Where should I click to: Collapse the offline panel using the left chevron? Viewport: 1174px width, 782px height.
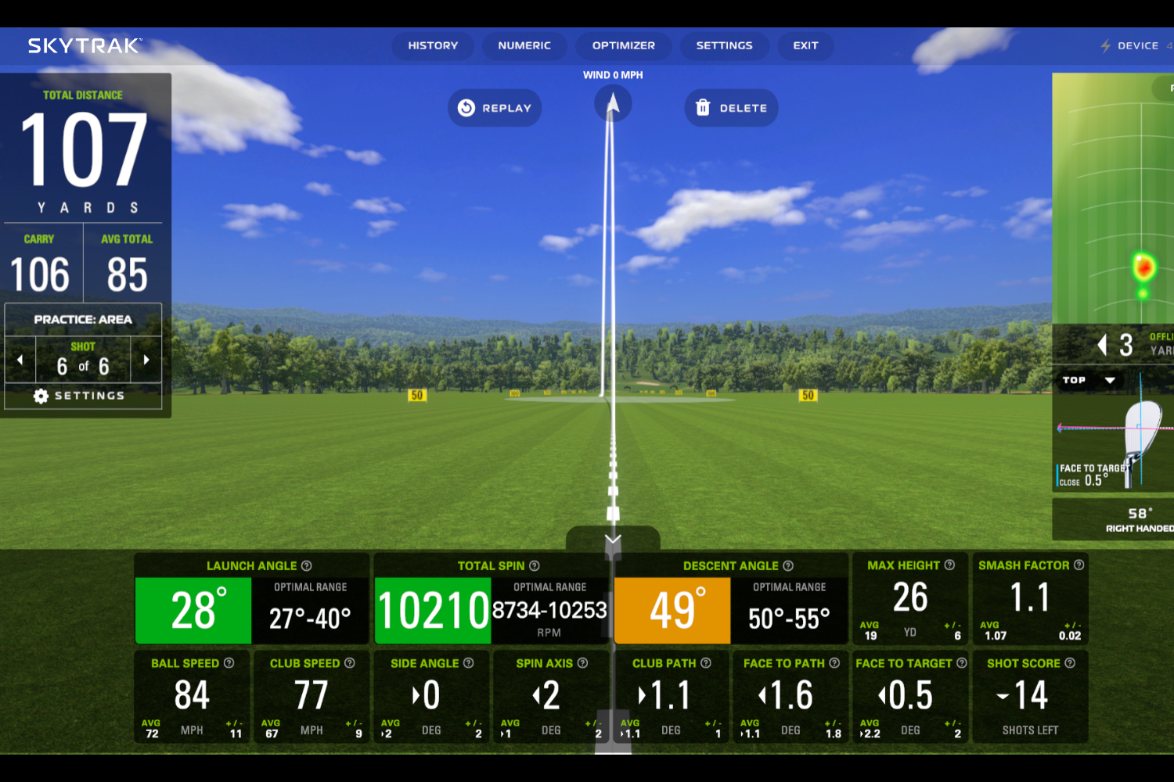click(1103, 344)
